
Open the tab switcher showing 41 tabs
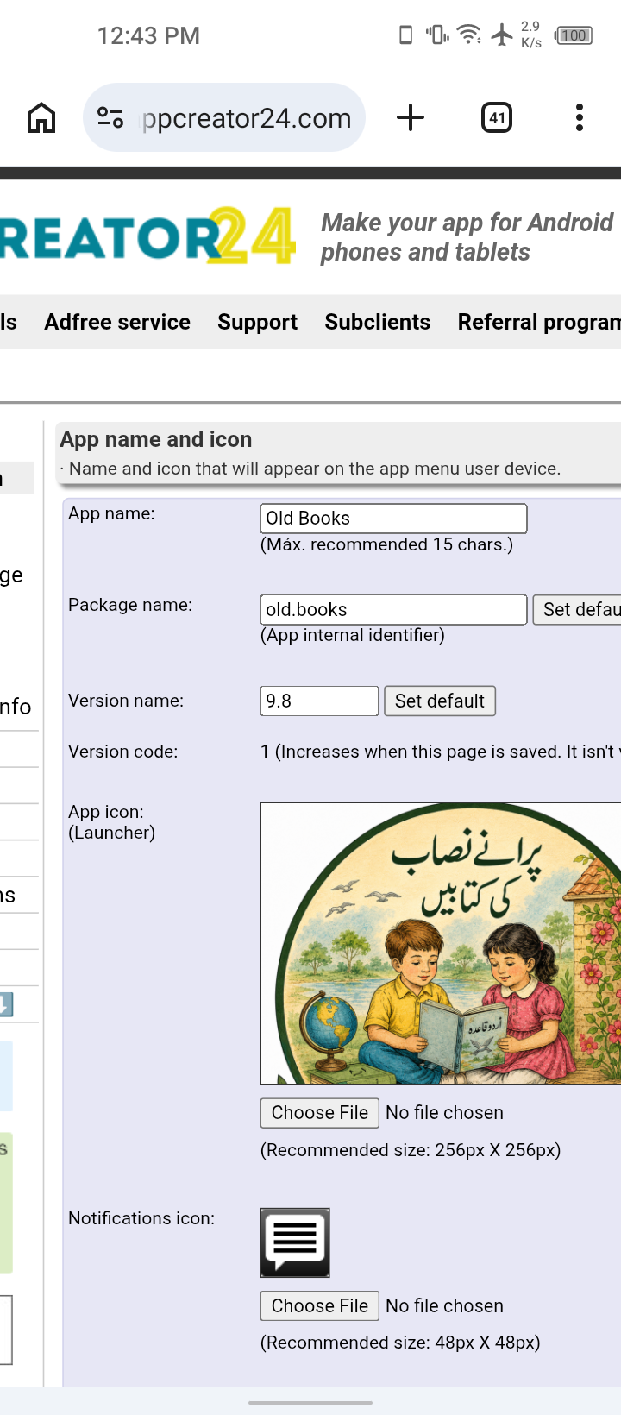point(497,117)
